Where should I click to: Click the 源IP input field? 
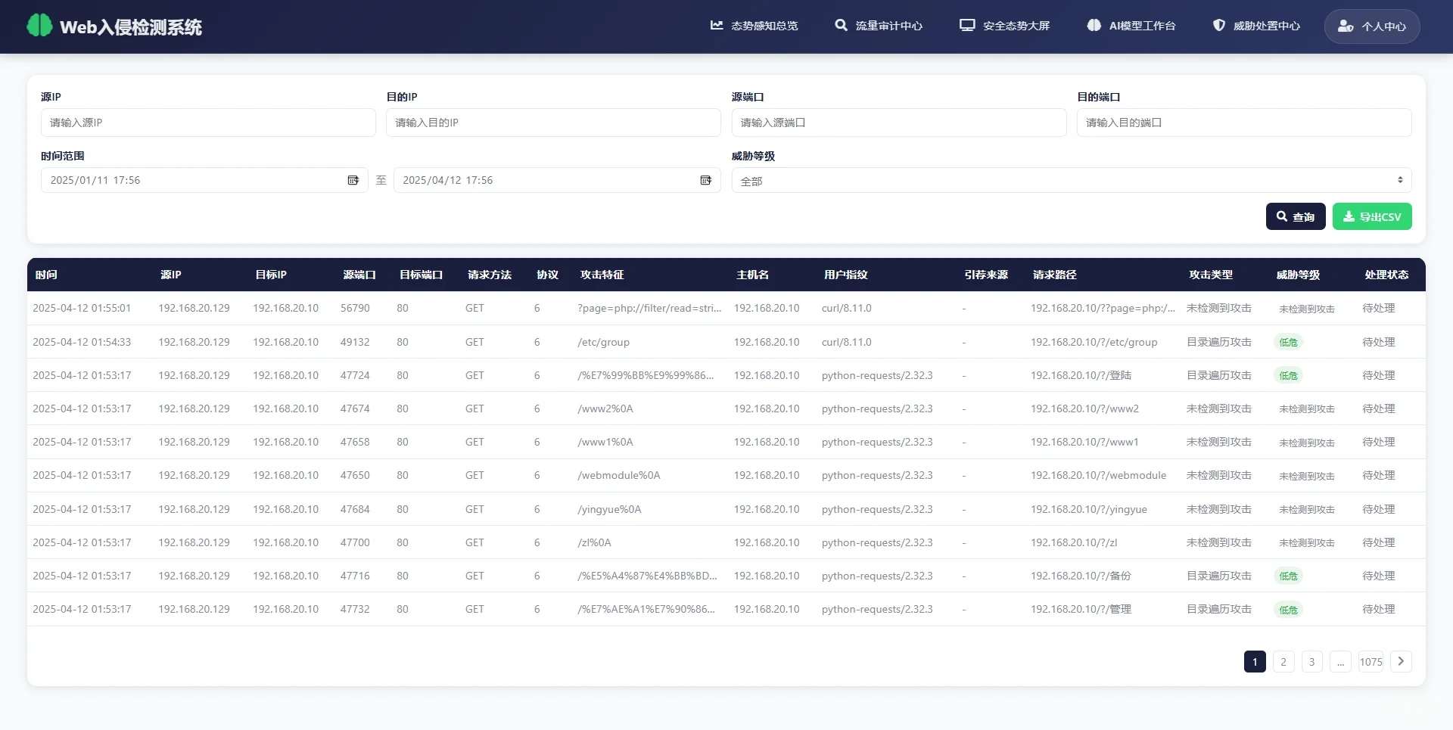[x=207, y=122]
